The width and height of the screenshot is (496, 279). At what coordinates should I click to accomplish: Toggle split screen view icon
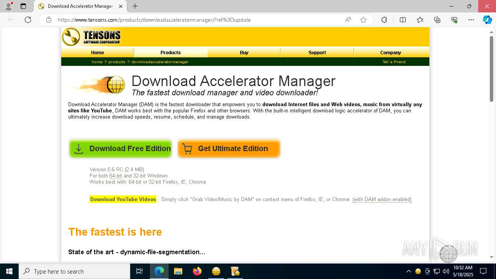pyautogui.click(x=403, y=20)
